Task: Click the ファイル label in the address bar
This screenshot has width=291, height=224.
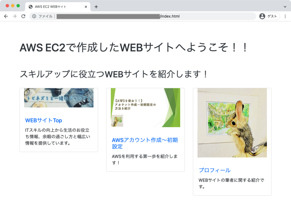Action: [x=45, y=16]
